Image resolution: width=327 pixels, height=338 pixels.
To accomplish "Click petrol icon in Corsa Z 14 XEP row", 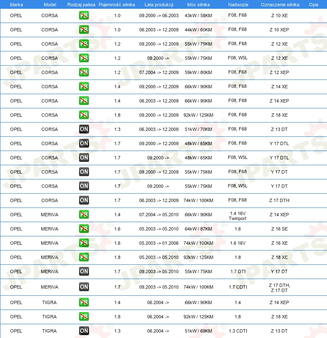I will coord(84,101).
